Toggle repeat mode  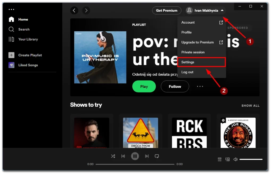(157, 156)
